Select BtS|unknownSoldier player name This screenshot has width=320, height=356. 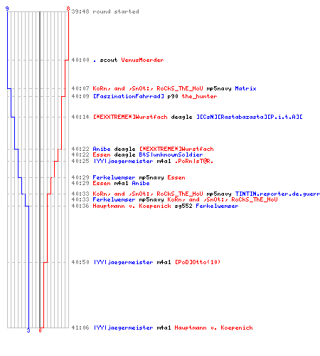click(171, 155)
